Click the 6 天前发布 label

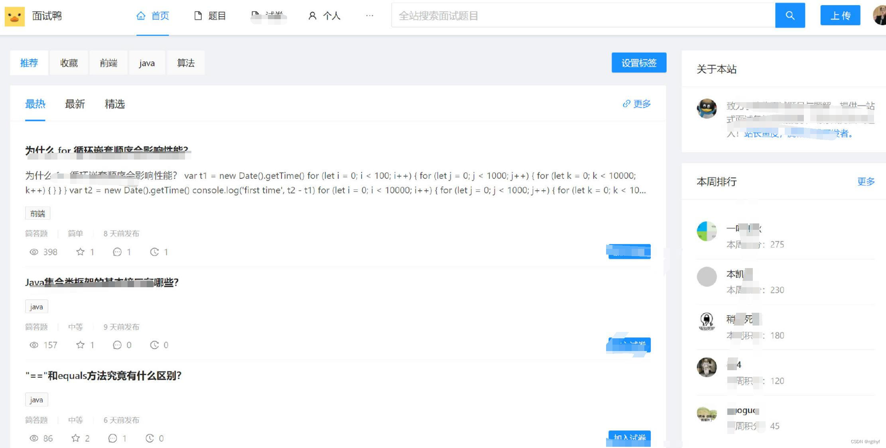click(121, 420)
